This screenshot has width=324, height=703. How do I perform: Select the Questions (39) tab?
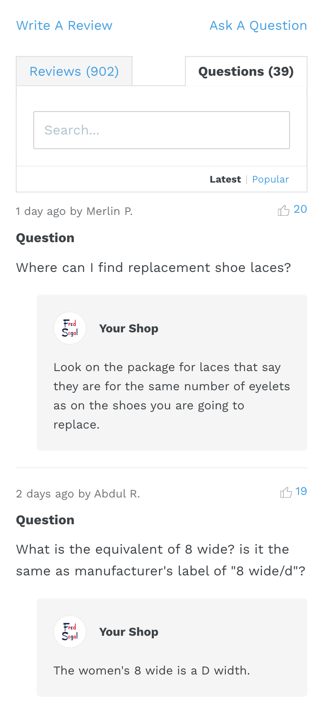pos(246,71)
